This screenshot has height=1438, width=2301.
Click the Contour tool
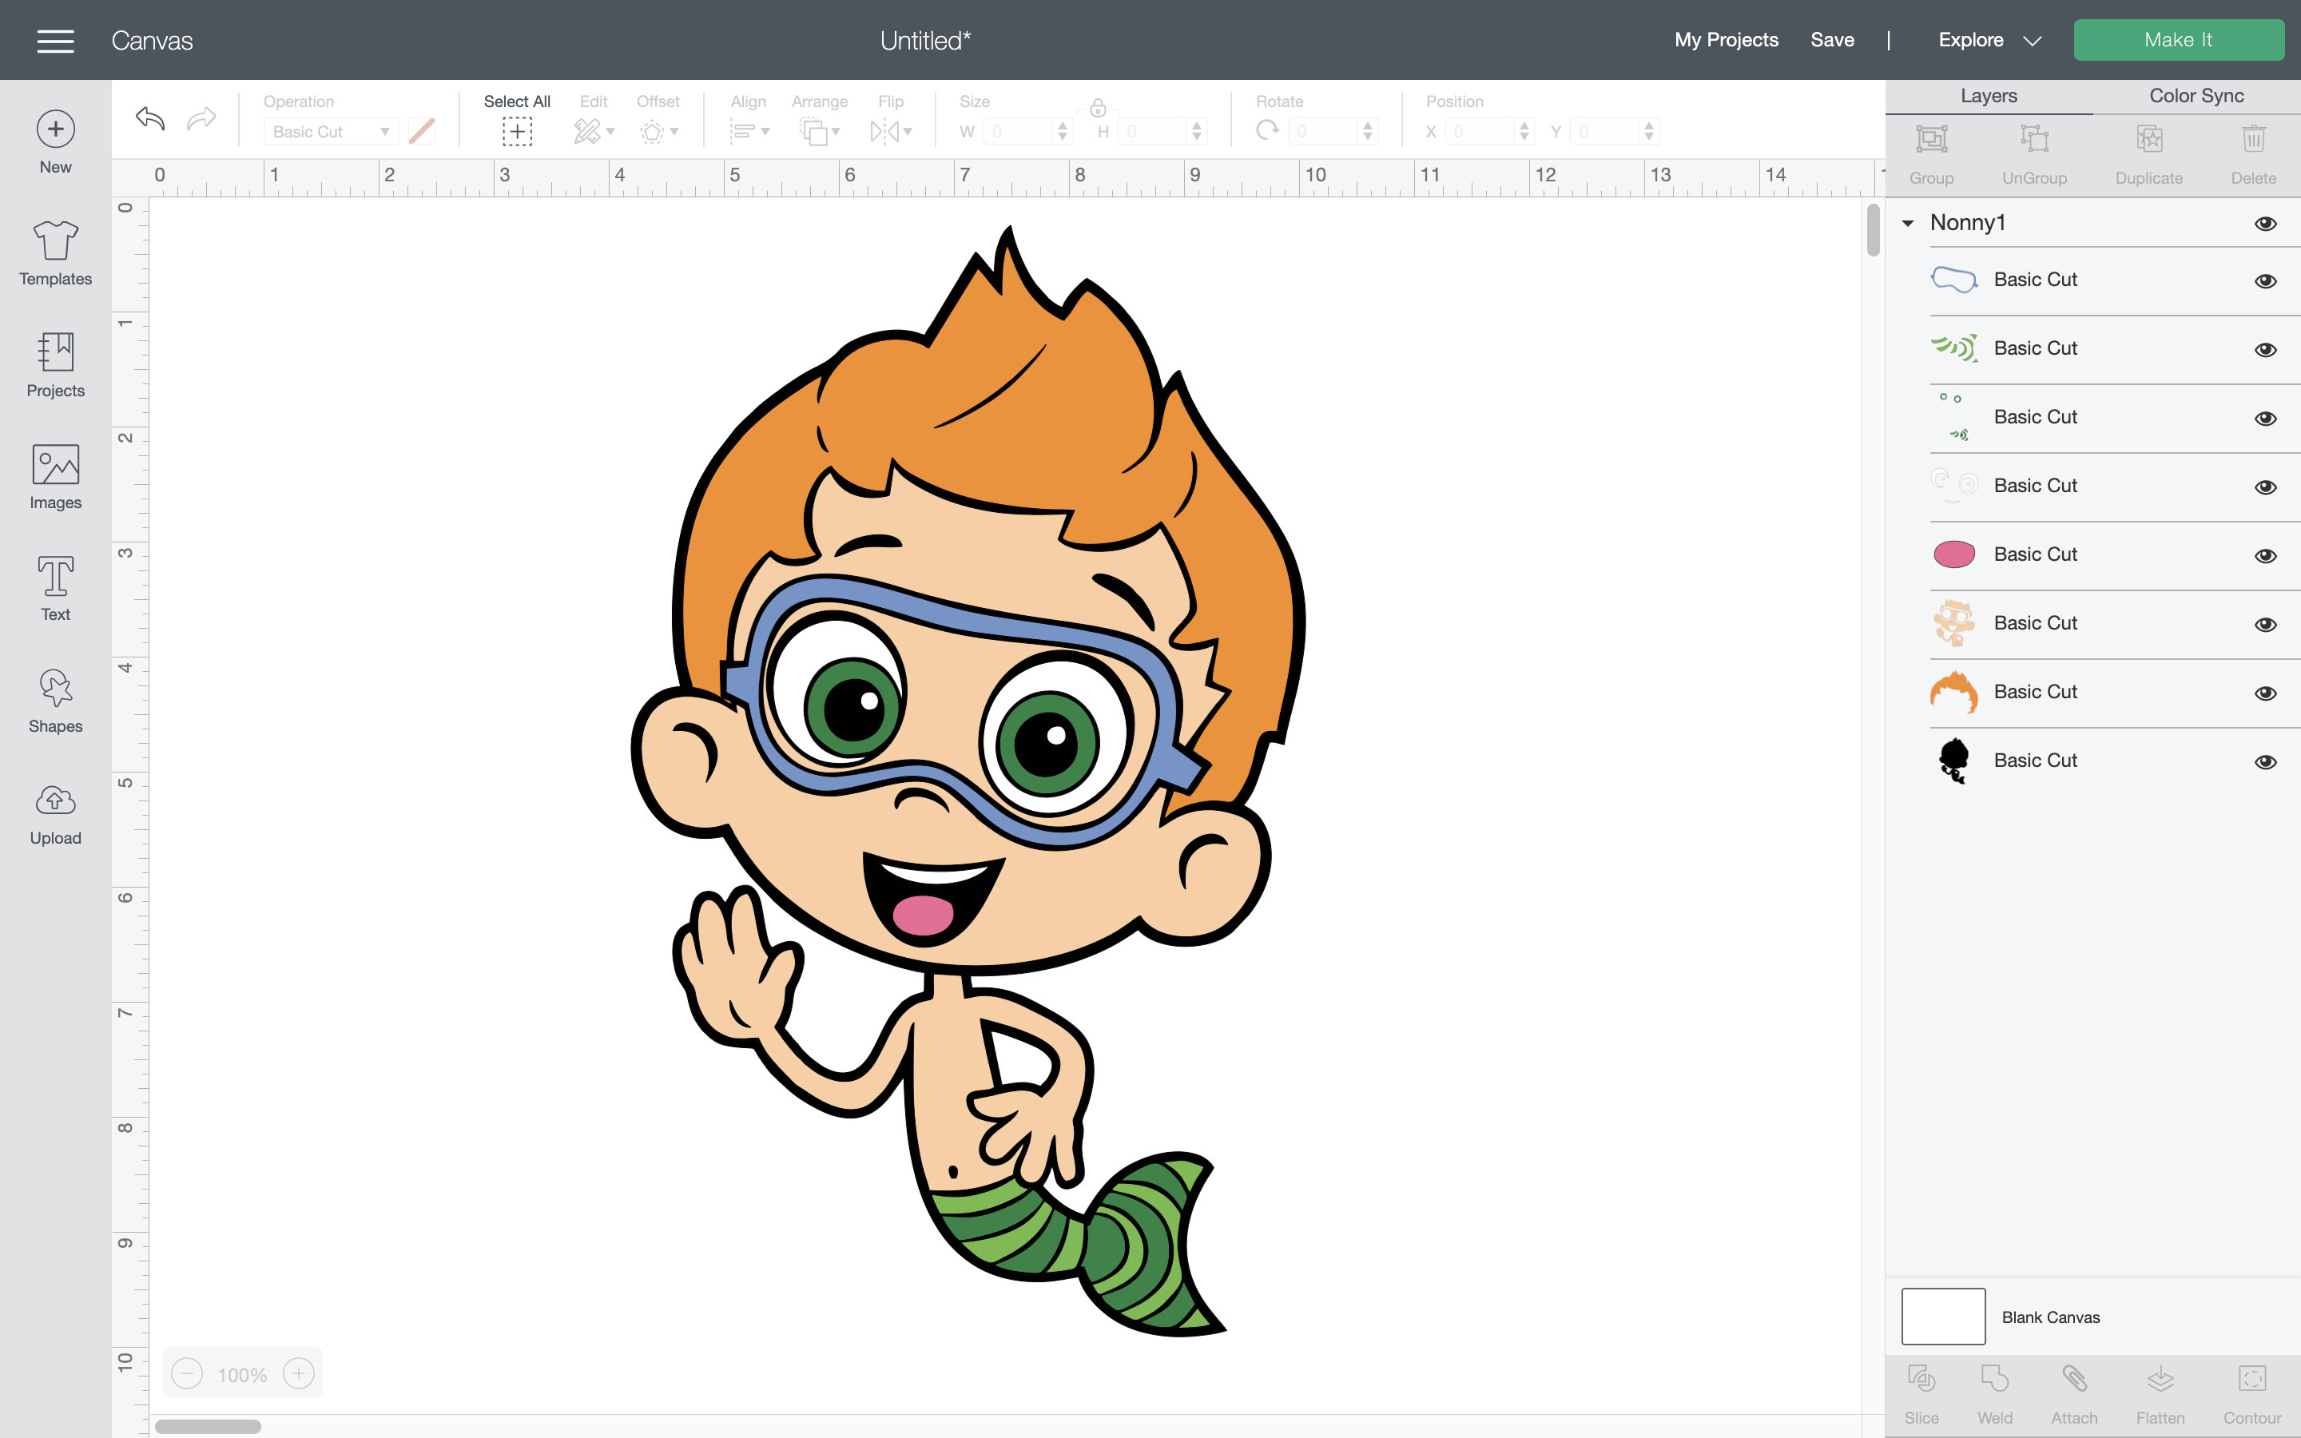(x=2251, y=1393)
